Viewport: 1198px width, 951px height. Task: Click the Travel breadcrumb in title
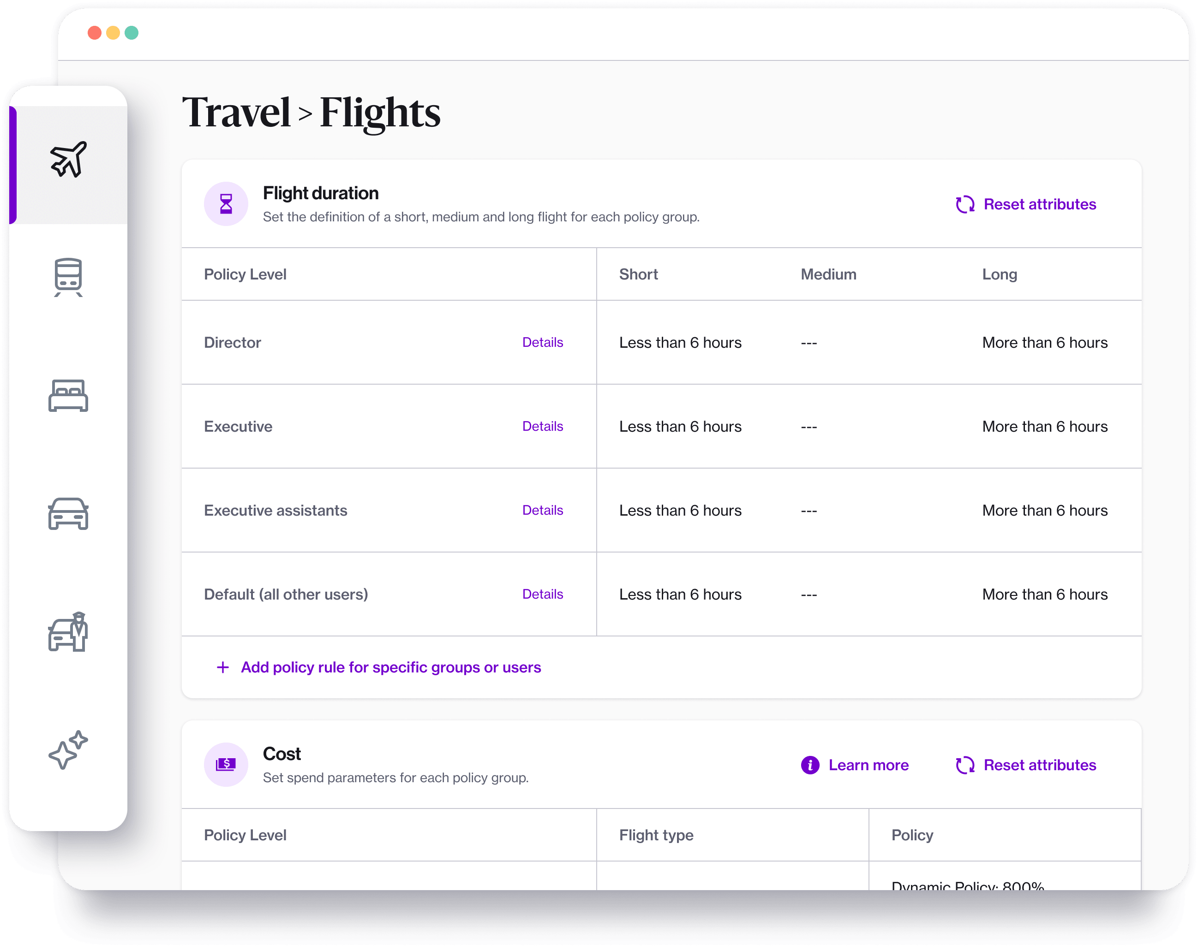click(236, 113)
